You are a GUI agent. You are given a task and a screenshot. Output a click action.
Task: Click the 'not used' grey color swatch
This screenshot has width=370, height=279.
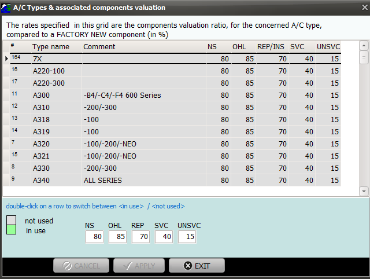(x=12, y=220)
